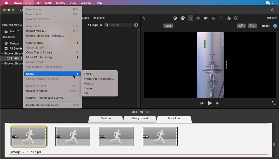Open the color correction palette tool

[x=183, y=18]
